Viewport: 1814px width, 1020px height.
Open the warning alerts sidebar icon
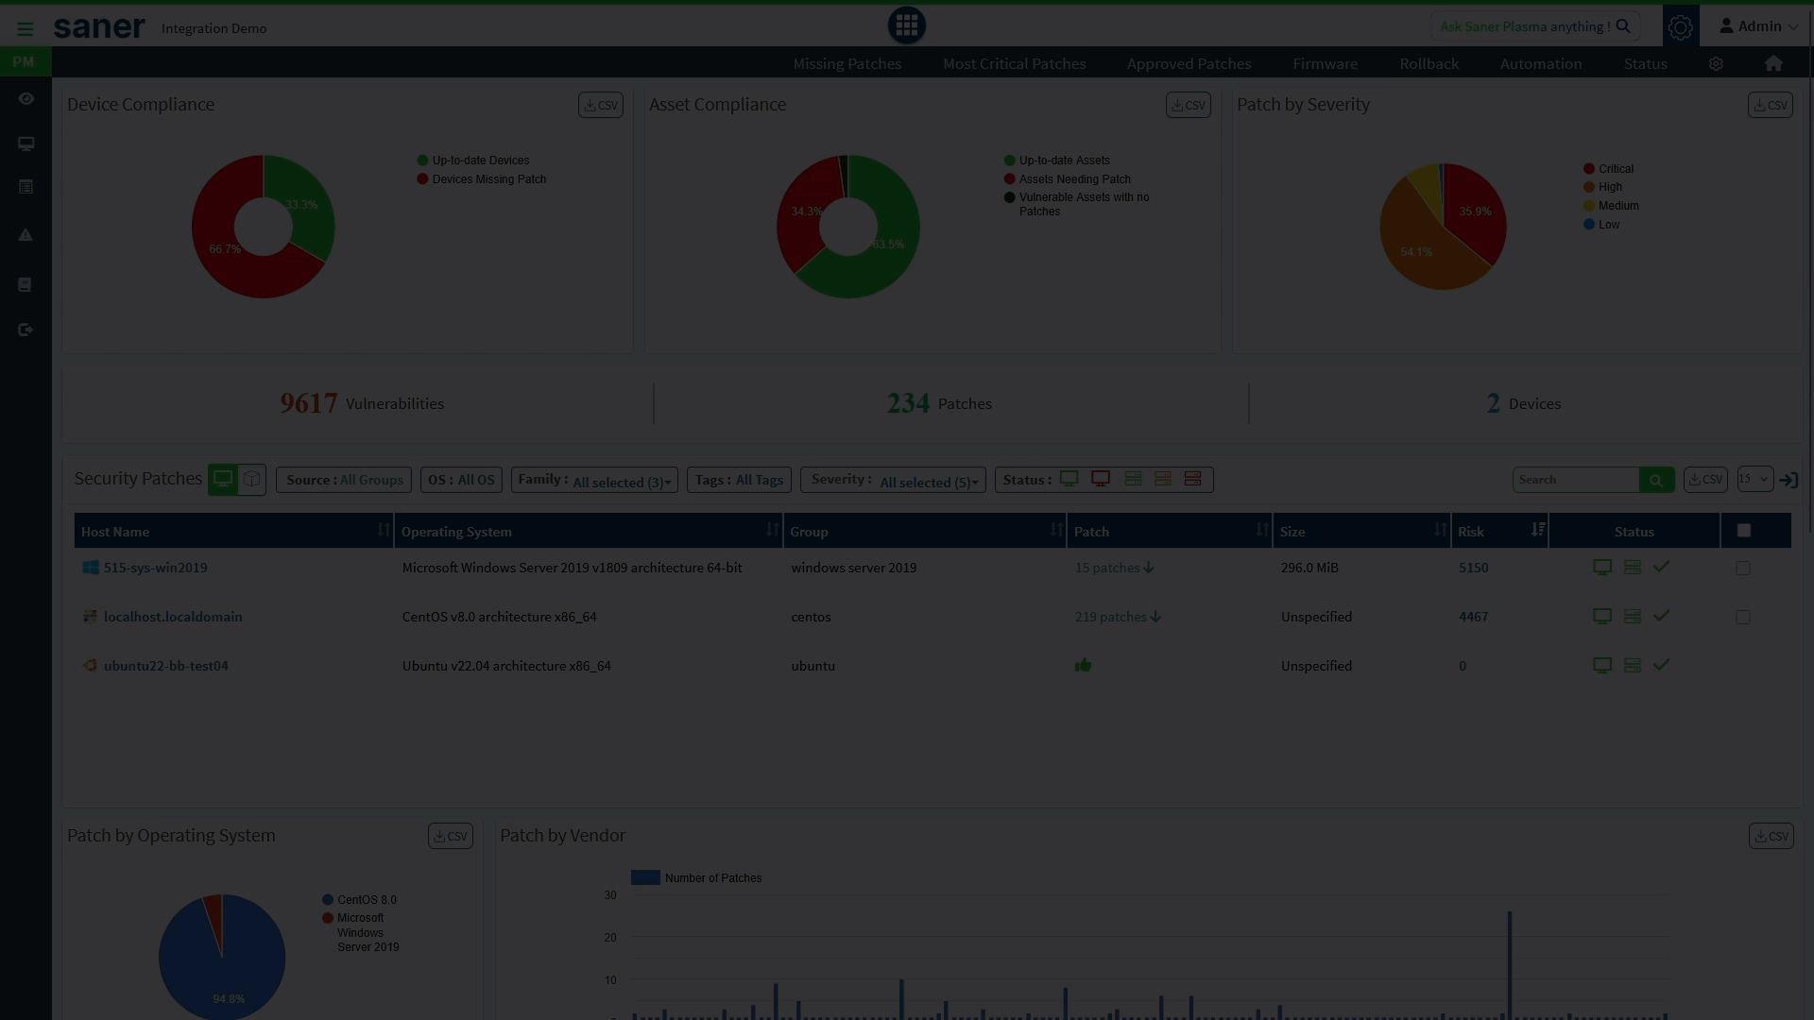coord(26,234)
